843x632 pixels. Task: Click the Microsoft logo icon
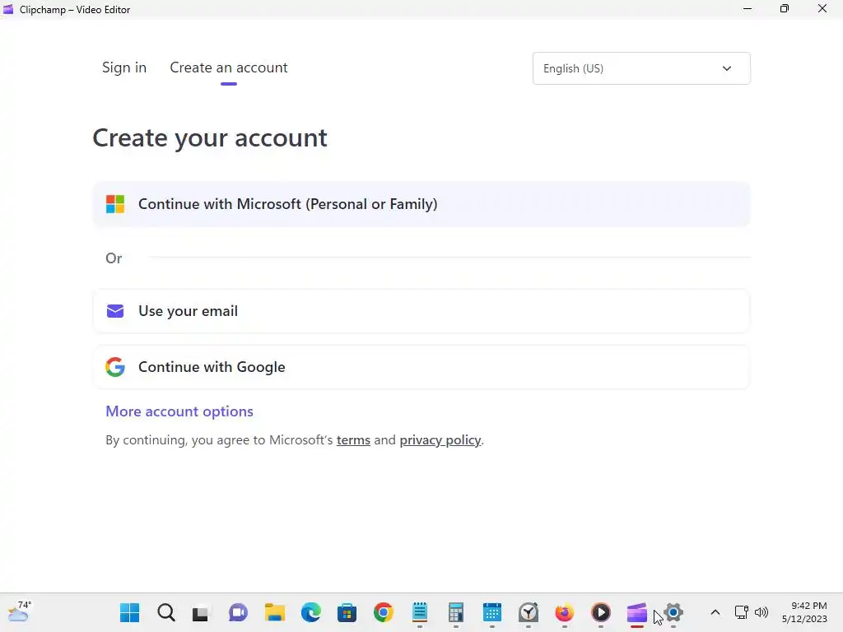(x=115, y=204)
